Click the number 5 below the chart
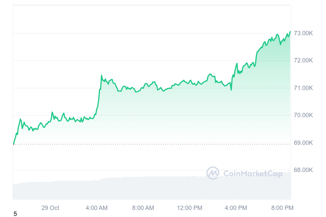The image size is (326, 217). coord(15,214)
